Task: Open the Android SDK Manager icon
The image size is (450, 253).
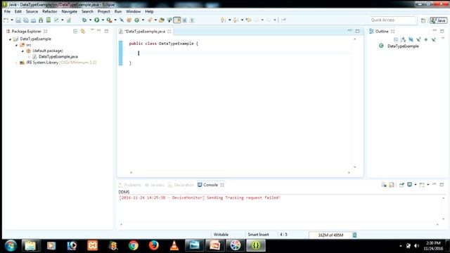Action: point(41,20)
